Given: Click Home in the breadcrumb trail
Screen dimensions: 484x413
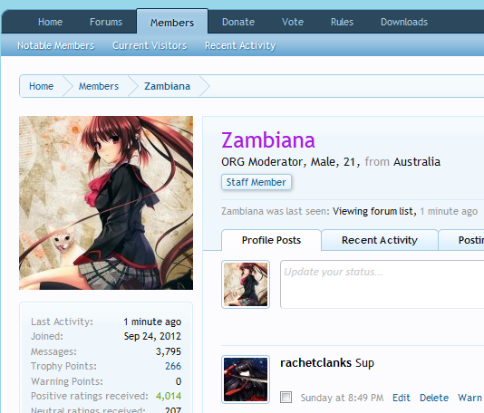Looking at the screenshot, I should pyautogui.click(x=41, y=86).
